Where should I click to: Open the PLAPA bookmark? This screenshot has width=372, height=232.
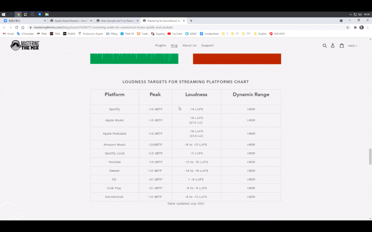pos(69,34)
